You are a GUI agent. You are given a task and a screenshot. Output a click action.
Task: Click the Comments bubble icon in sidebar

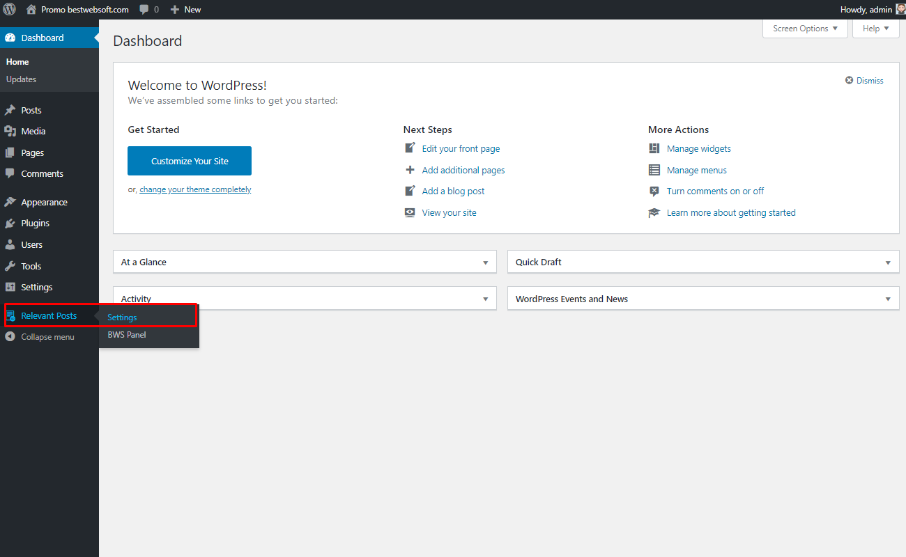click(x=10, y=173)
